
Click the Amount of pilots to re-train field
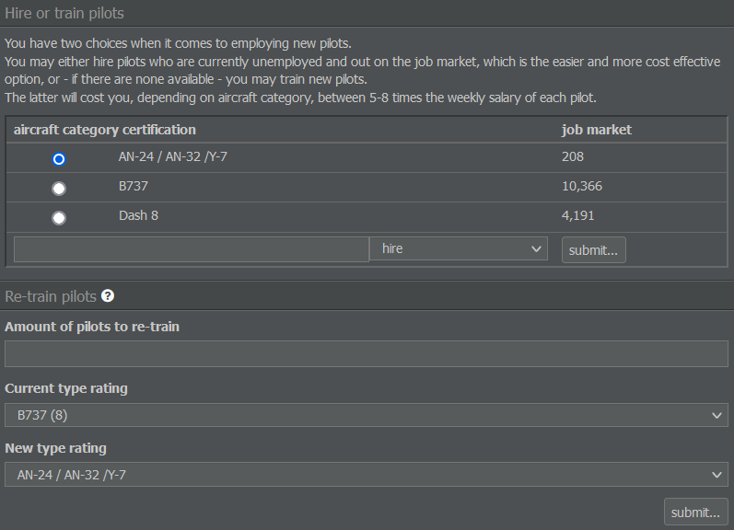[366, 354]
